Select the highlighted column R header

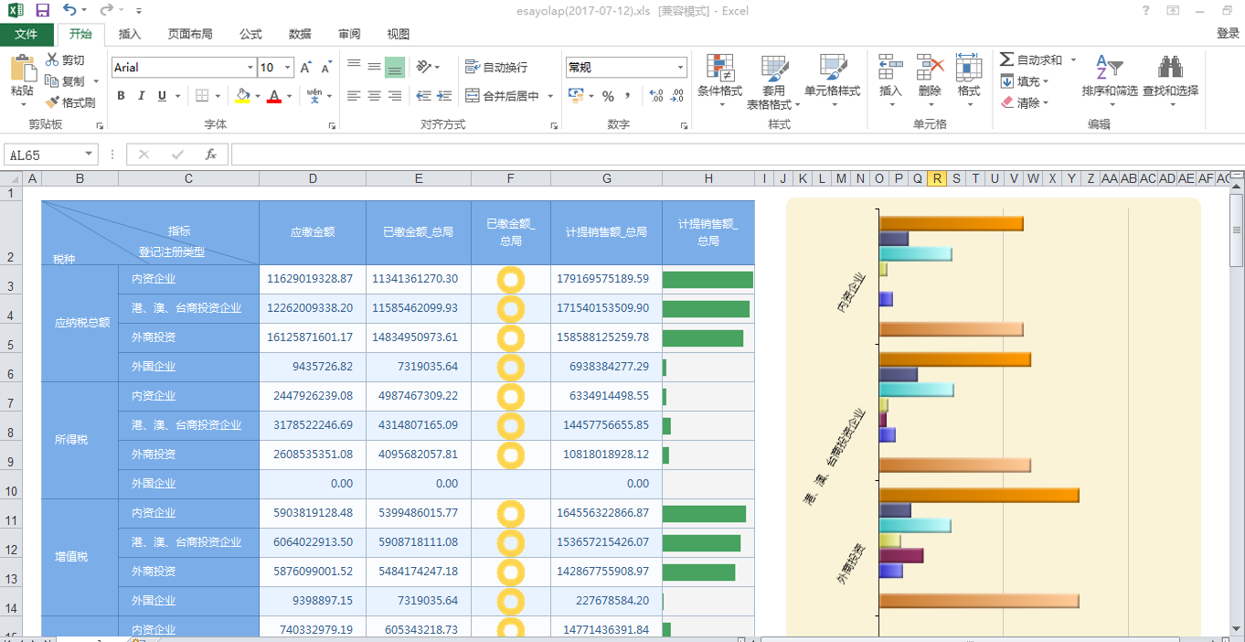tap(937, 178)
